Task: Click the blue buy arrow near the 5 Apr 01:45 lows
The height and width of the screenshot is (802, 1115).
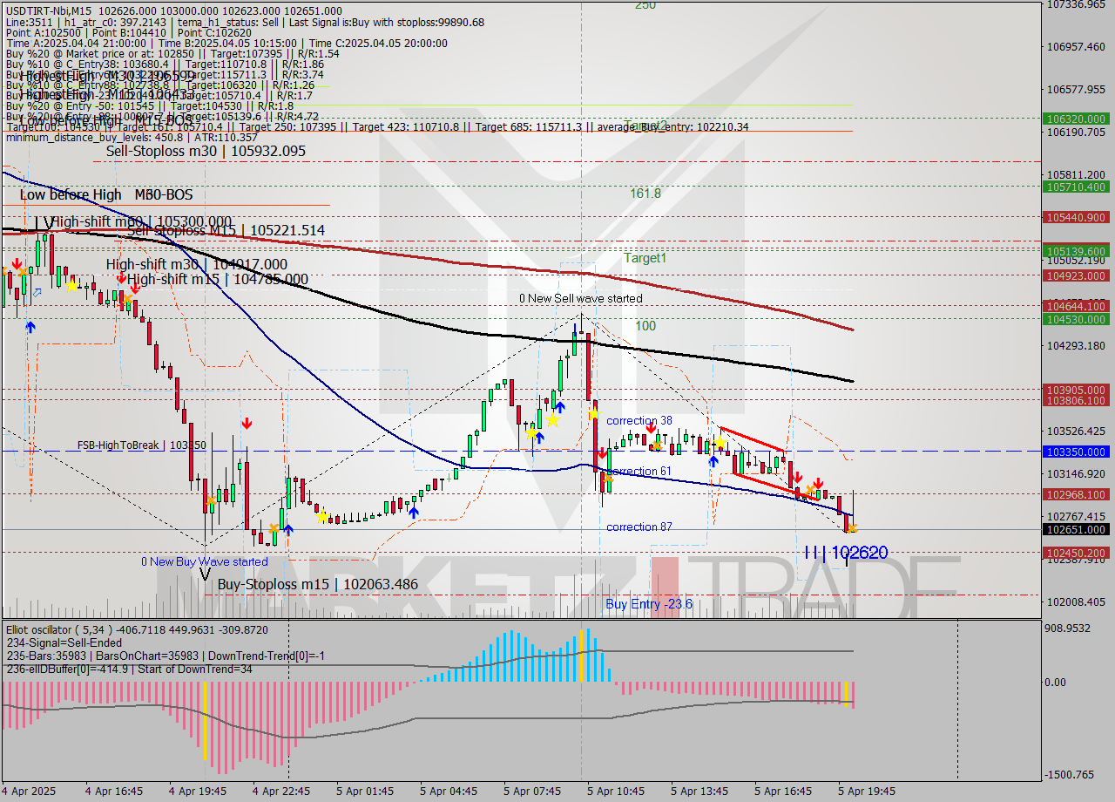Action: click(x=413, y=513)
